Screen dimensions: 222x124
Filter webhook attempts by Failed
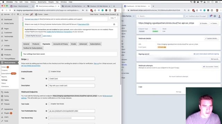coord(216,66)
